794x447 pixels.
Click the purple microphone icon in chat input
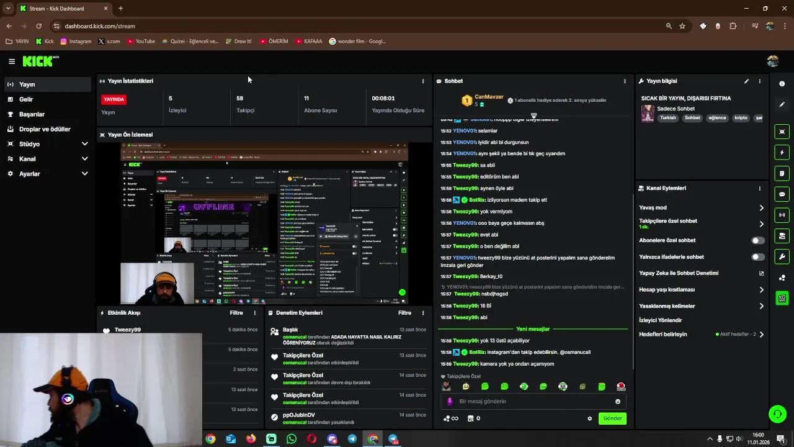[450, 402]
